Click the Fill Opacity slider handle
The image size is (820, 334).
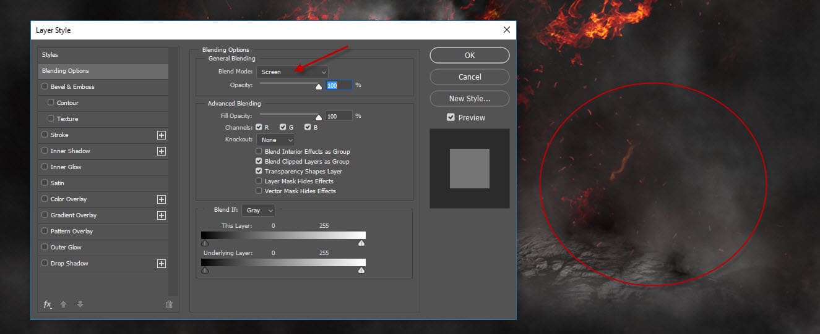point(319,117)
